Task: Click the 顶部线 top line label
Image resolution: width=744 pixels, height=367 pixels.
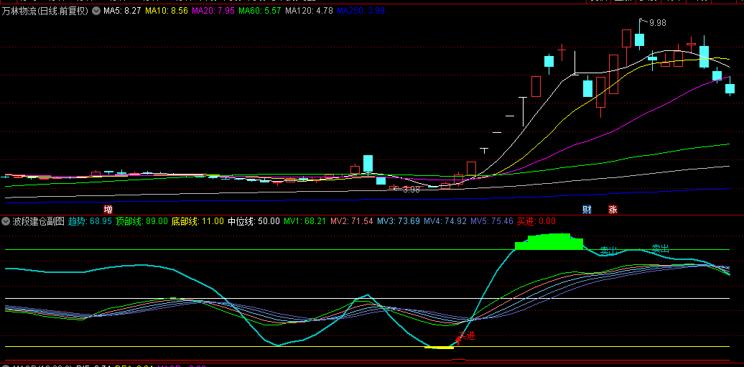Action: click(x=141, y=221)
